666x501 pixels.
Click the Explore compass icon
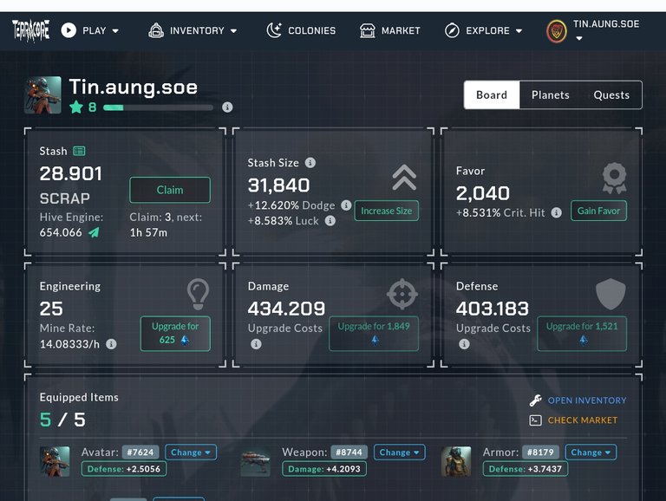click(452, 30)
